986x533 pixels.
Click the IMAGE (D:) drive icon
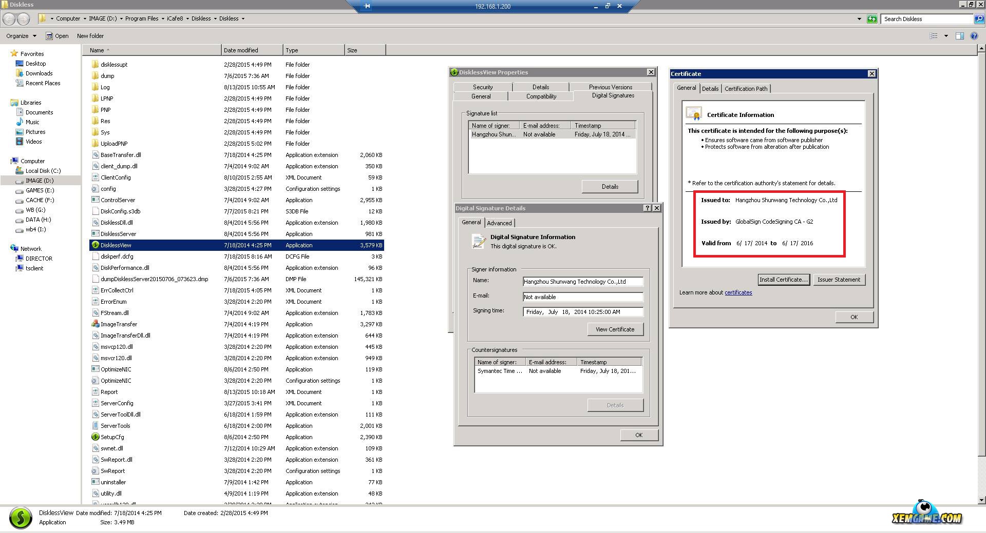[20, 181]
